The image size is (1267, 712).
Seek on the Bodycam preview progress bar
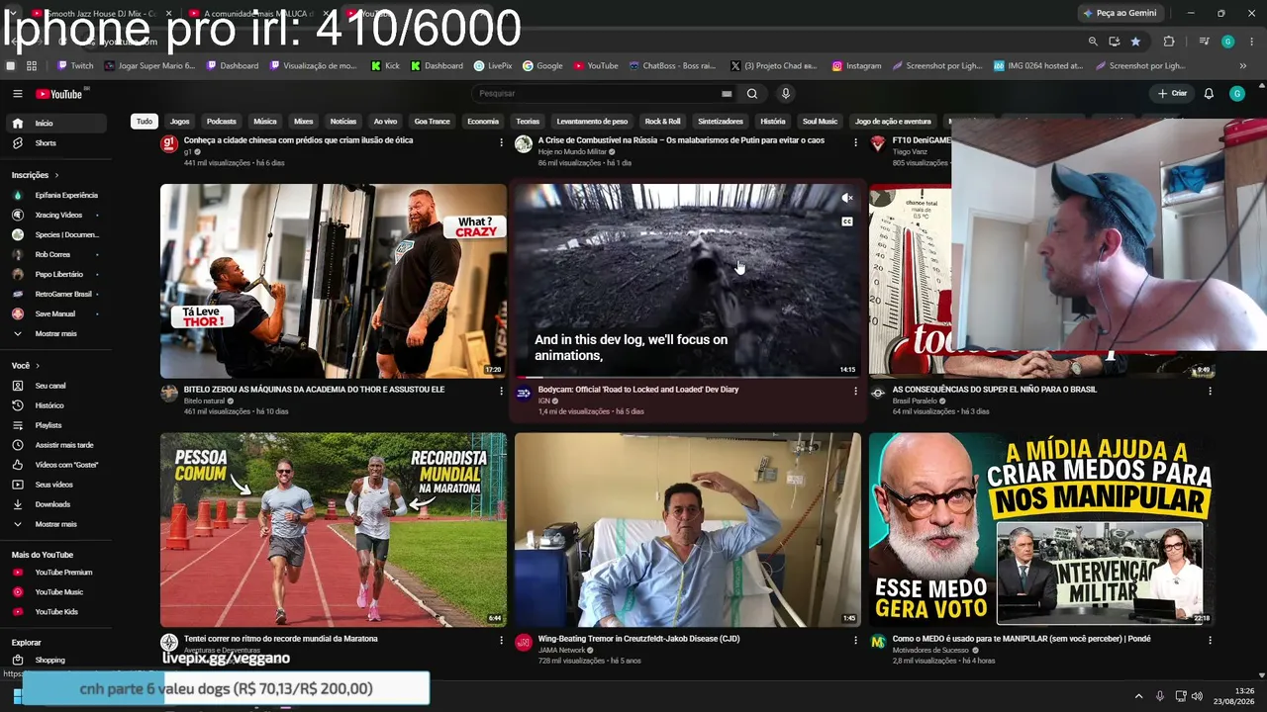pyautogui.click(x=687, y=377)
